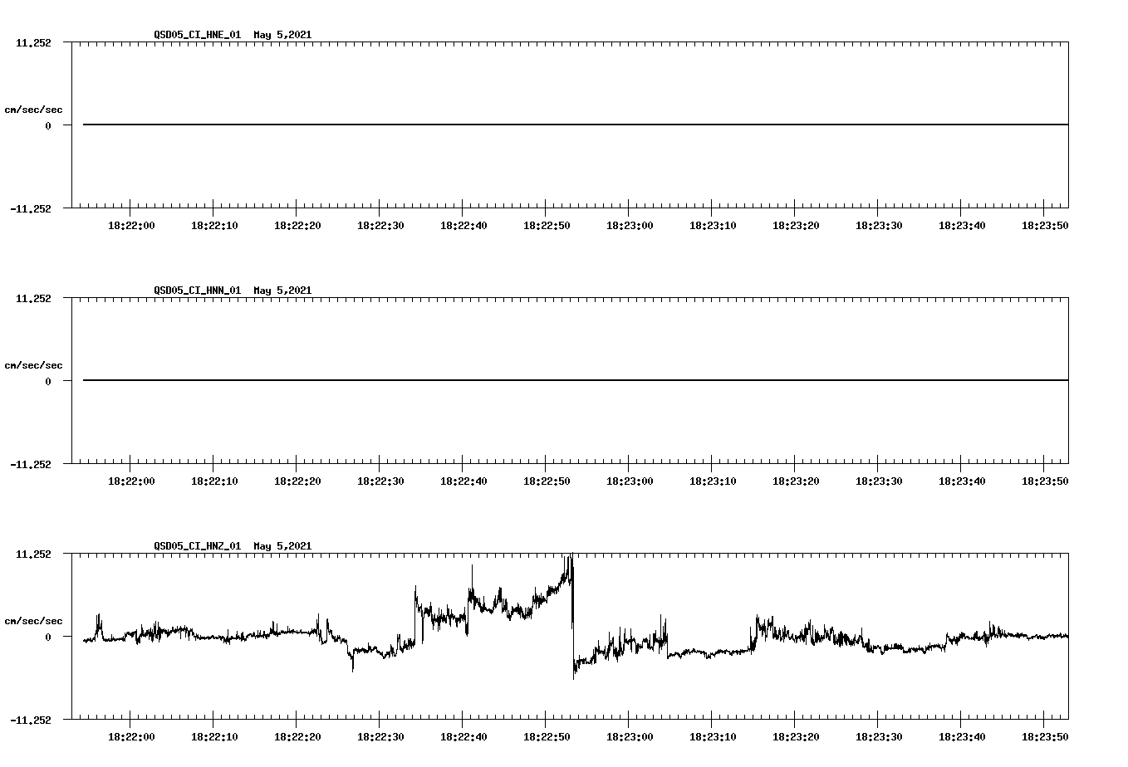Select the May 5,2021 date label on top plot

pos(282,35)
